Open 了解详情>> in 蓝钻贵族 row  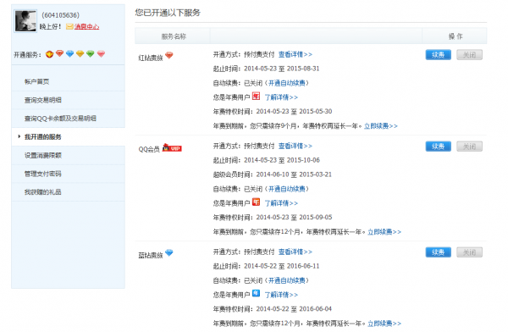[281, 295]
